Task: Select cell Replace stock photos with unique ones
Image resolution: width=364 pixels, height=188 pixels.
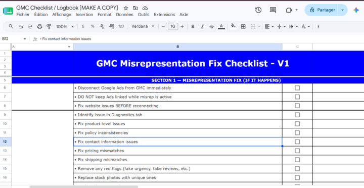Action: pyautogui.click(x=177, y=177)
